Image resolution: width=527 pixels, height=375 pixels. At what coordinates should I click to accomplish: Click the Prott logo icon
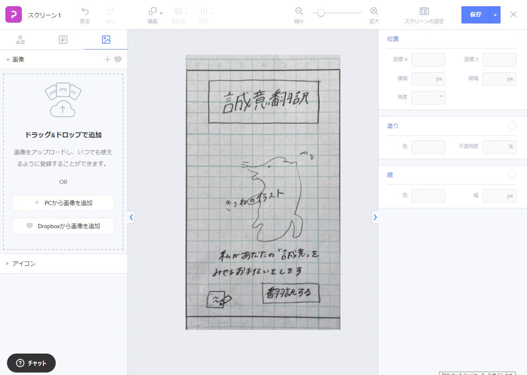(x=14, y=14)
